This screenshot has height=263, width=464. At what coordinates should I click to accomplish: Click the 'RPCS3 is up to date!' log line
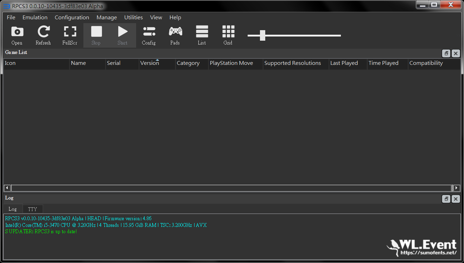pyautogui.click(x=41, y=231)
